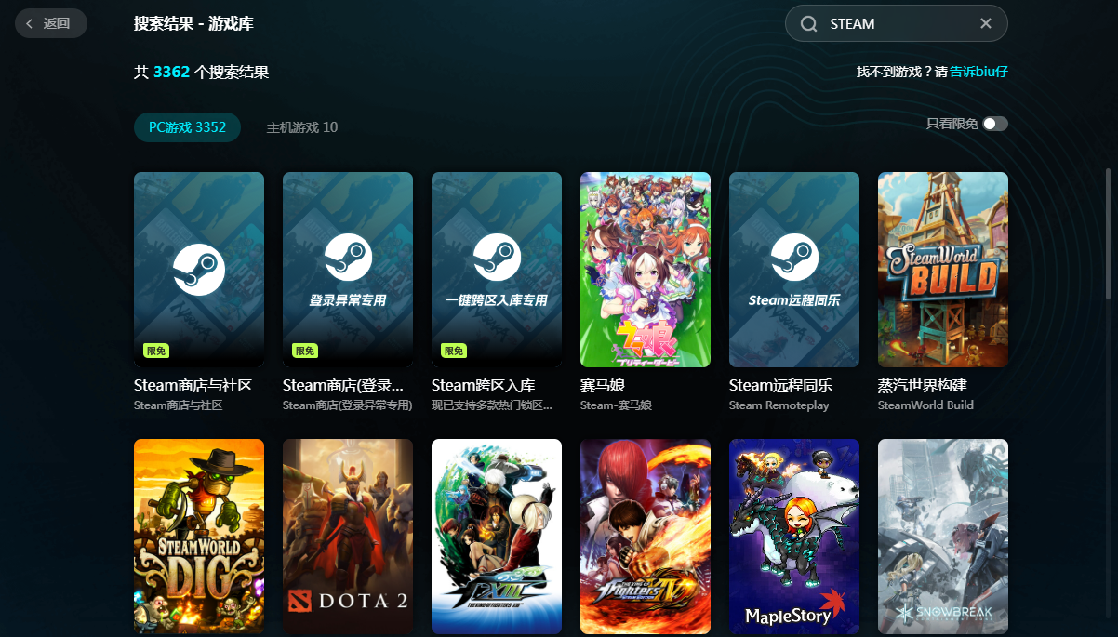Click the title text 赛马娘
This screenshot has height=637, width=1118.
pos(604,385)
